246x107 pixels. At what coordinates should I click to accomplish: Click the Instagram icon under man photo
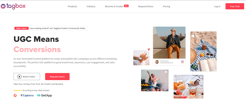pos(182,62)
